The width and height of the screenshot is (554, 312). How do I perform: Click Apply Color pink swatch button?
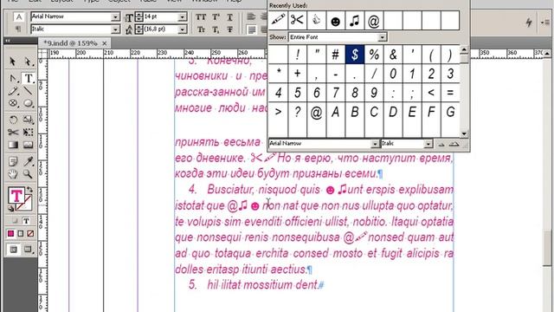pyautogui.click(x=11, y=233)
